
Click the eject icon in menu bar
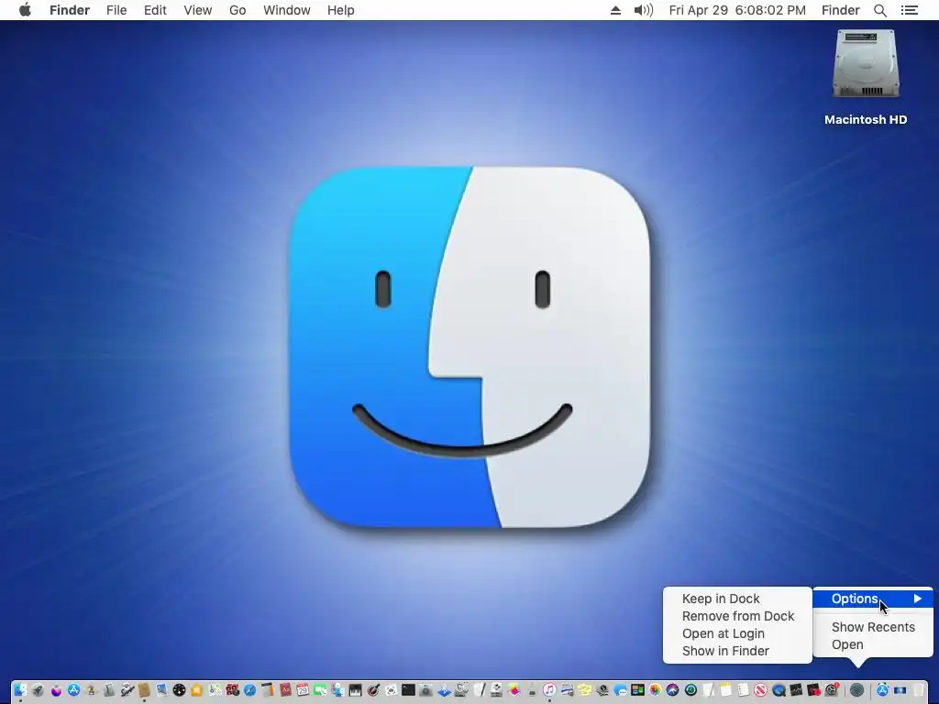pos(615,10)
